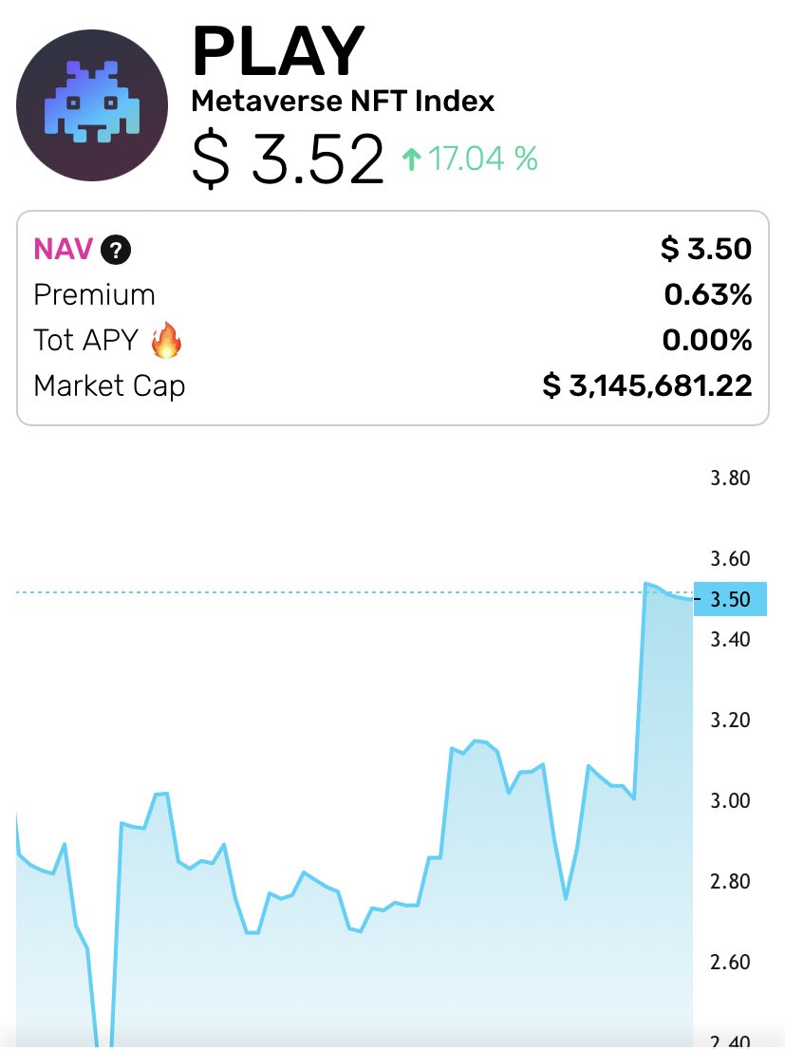This screenshot has width=785, height=1049.
Task: Click the 3.80 label on price axis
Action: pyautogui.click(x=730, y=478)
